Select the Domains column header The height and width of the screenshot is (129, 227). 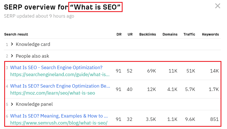coord(170,34)
